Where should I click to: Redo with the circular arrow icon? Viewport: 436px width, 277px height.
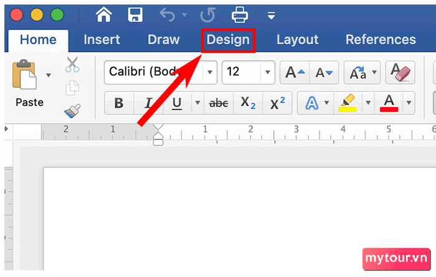click(207, 15)
